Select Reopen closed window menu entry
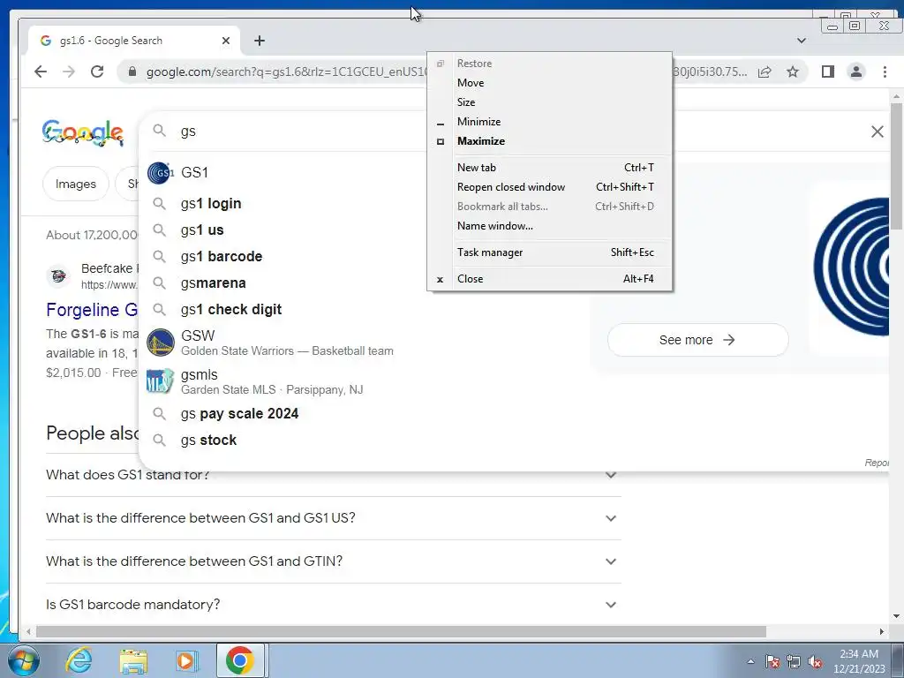Screen dimensions: 904x678 pos(549,187)
